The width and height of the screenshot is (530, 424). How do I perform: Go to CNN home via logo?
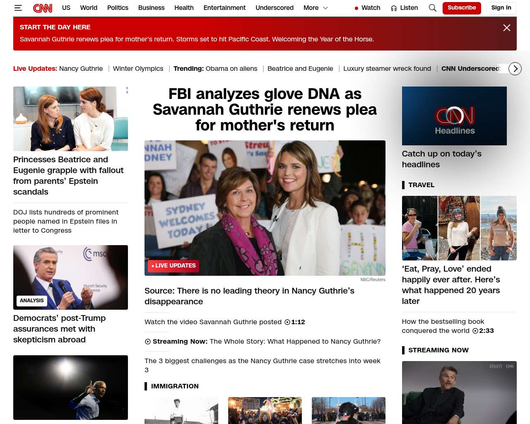point(43,8)
